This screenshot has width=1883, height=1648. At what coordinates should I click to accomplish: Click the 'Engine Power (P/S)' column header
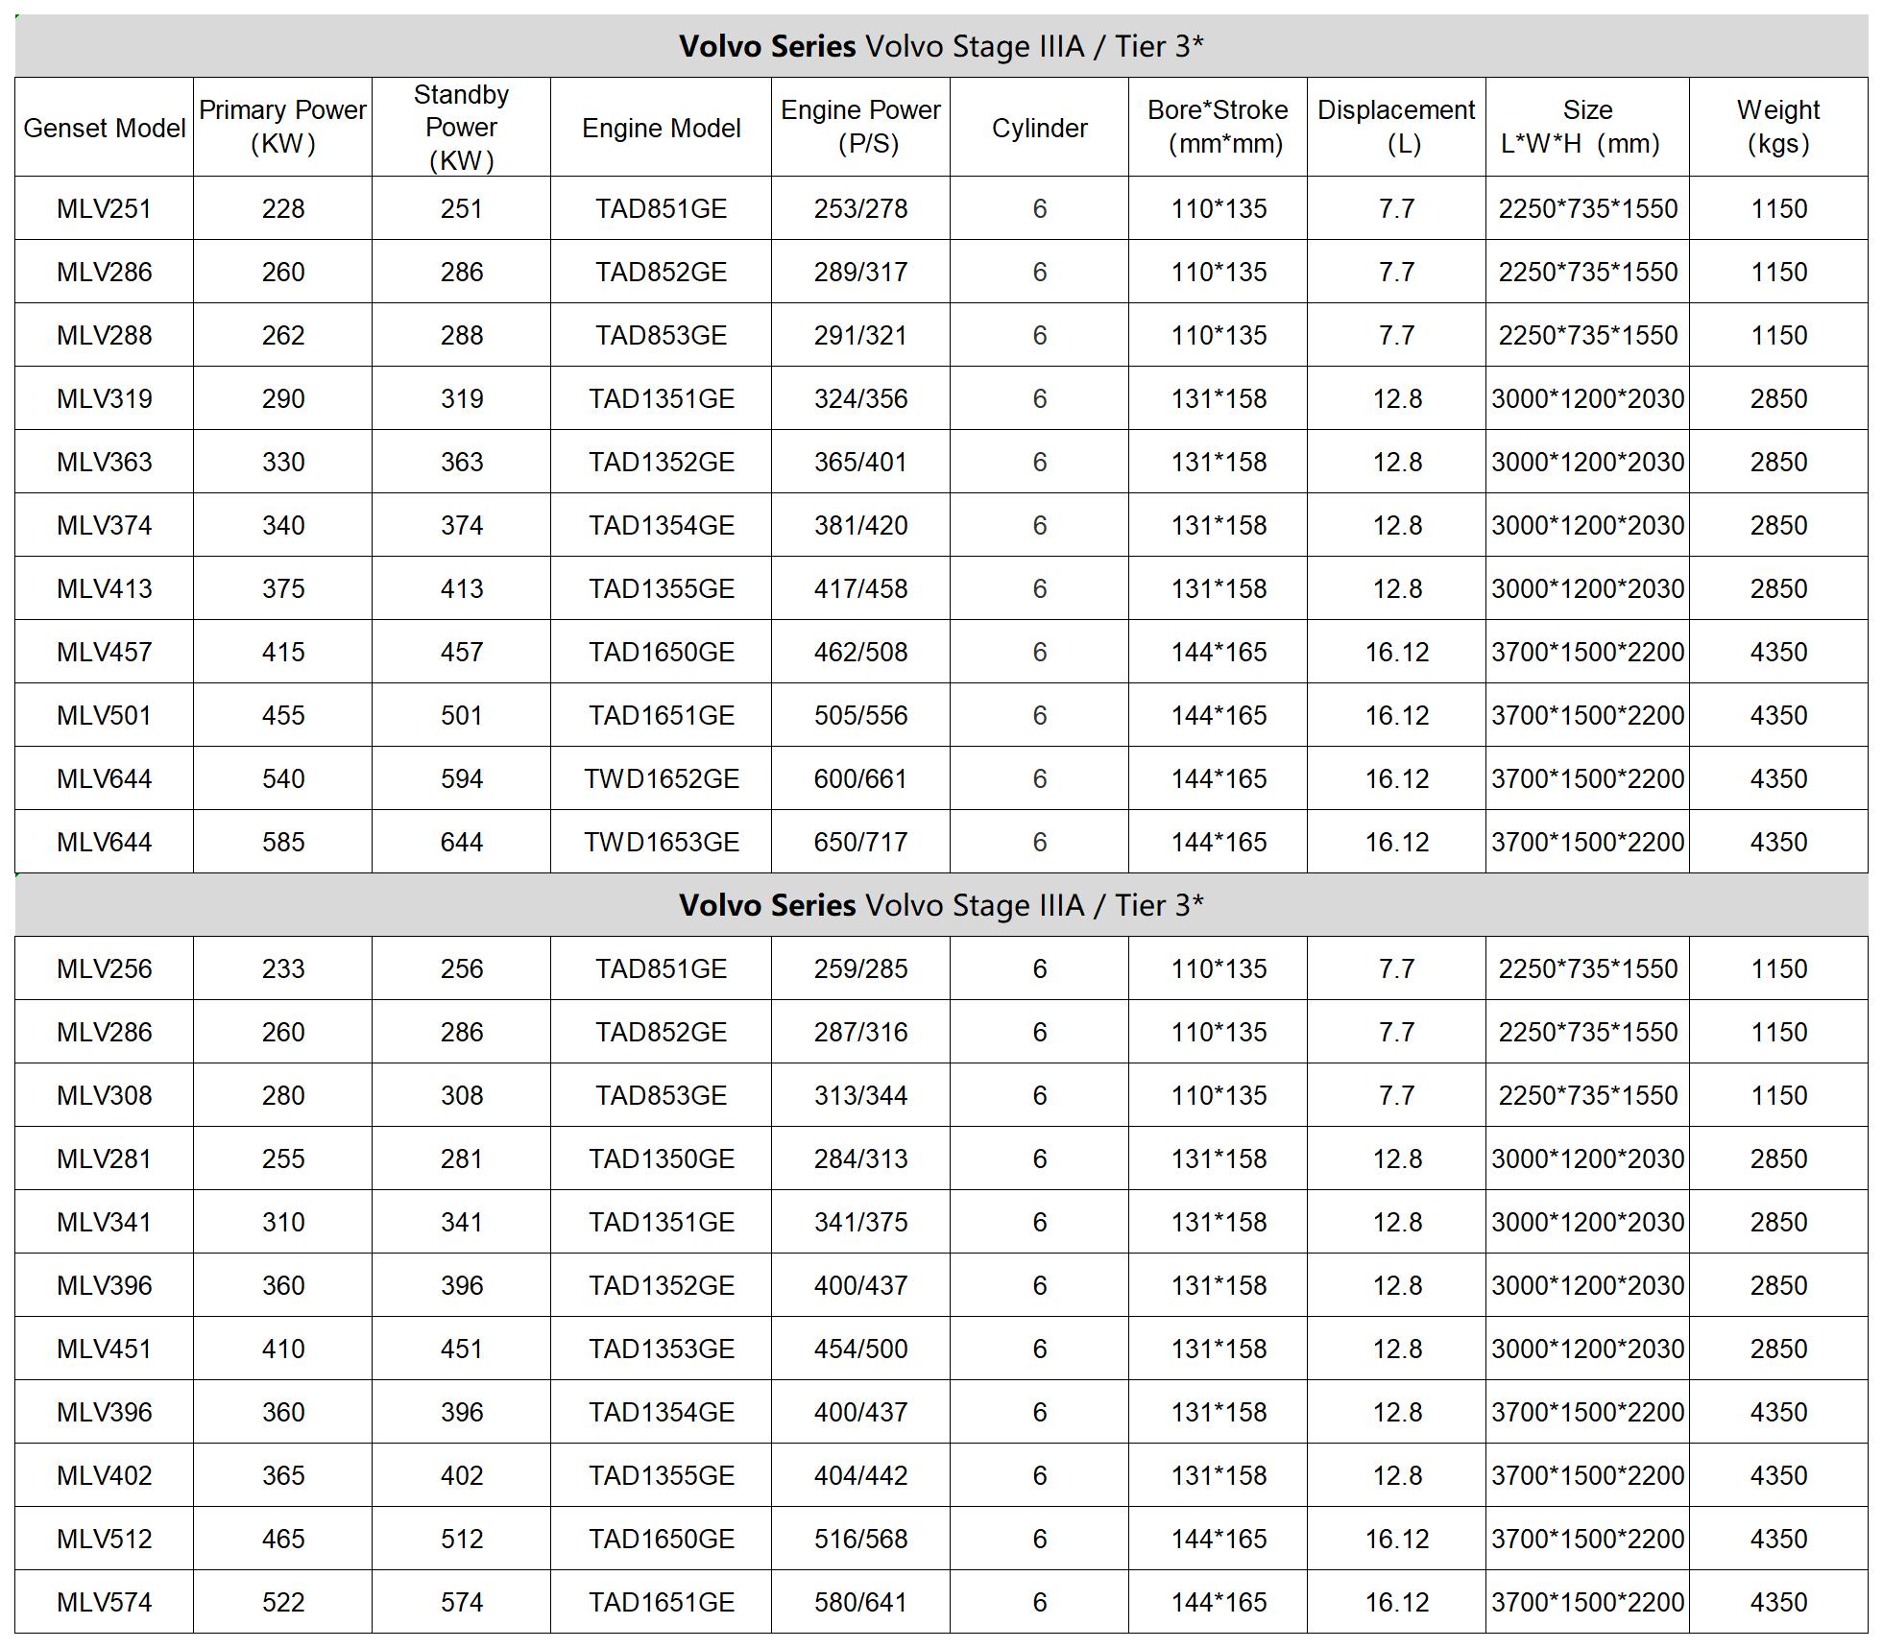(860, 128)
